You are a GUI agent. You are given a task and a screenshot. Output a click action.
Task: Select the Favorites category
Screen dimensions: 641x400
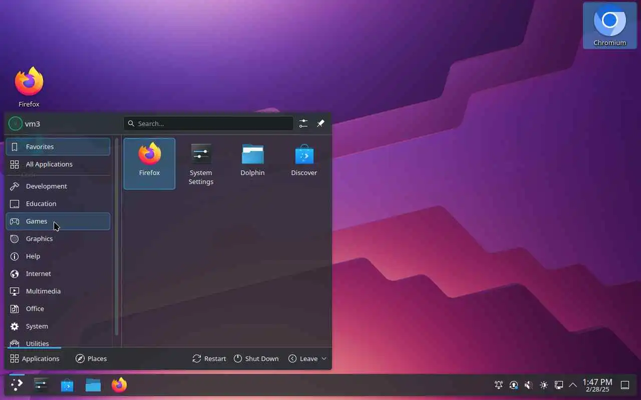[58, 146]
